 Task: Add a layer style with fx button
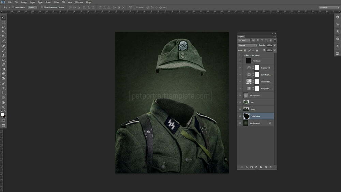coord(247,167)
